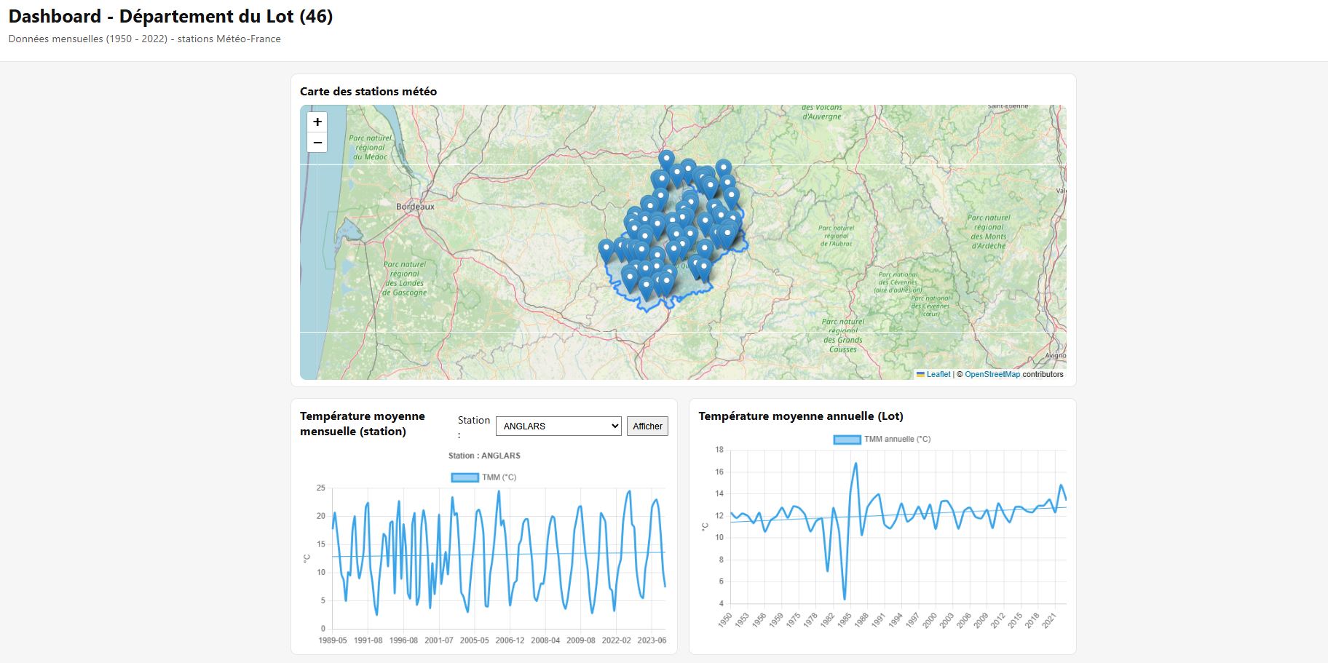Open the Station dropdown showing ANGLARS

pyautogui.click(x=558, y=426)
